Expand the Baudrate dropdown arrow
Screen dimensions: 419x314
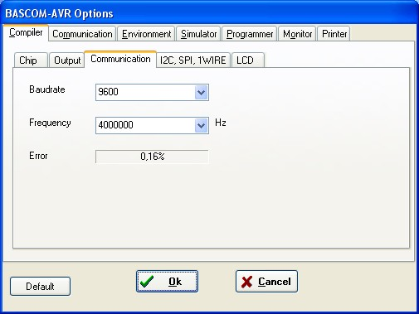click(x=202, y=93)
